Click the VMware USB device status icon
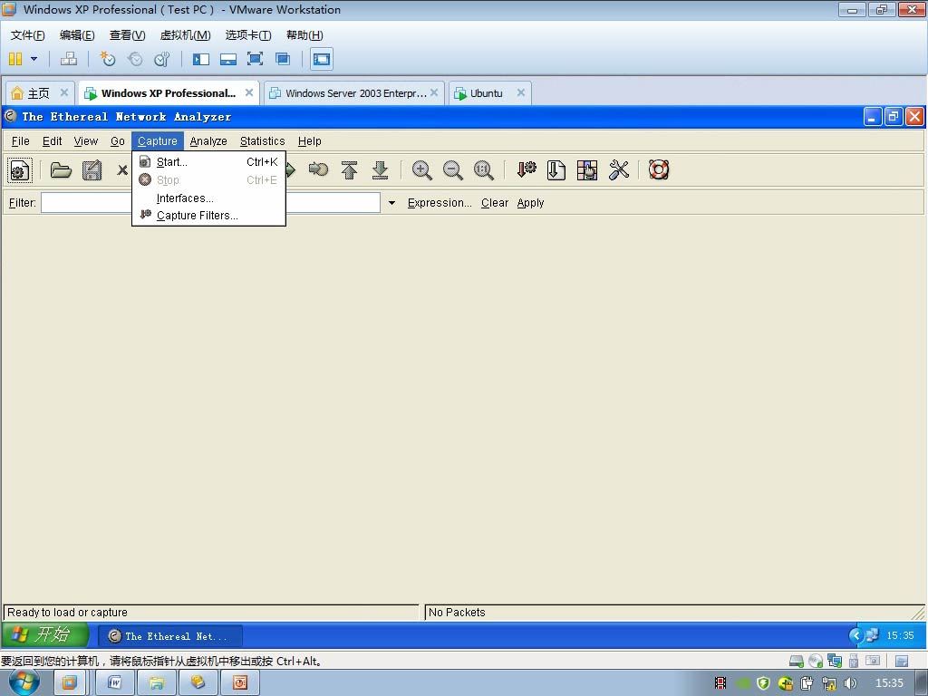 854,661
